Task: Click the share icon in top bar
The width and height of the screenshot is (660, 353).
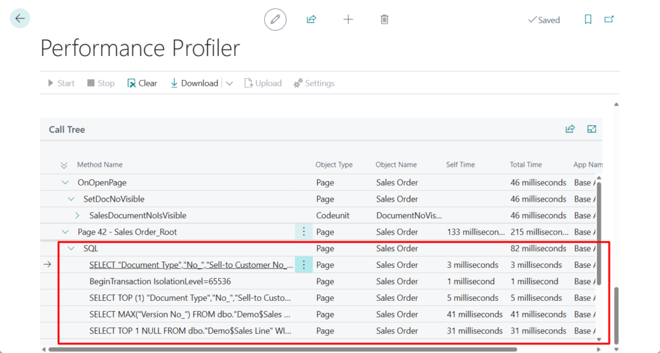Action: pos(311,19)
